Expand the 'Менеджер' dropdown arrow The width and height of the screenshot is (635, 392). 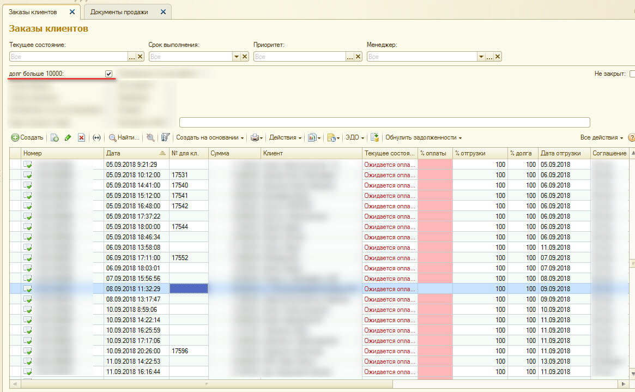tap(481, 57)
